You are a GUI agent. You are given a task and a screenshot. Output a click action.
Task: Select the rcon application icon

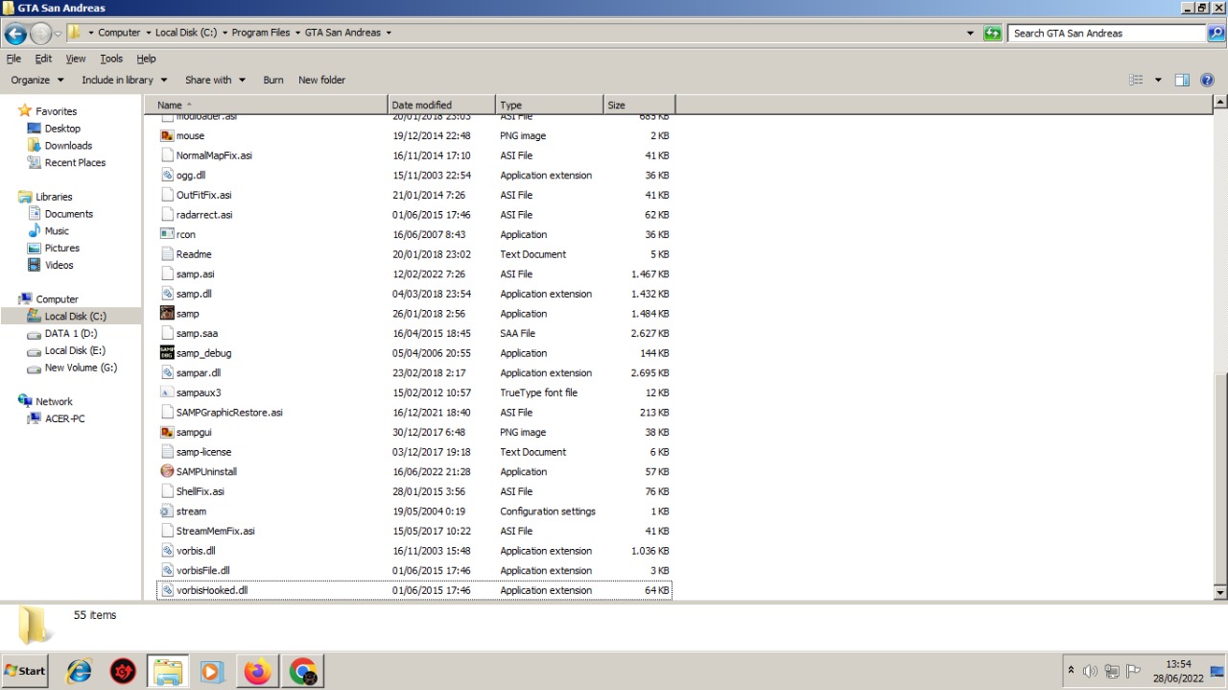click(x=167, y=234)
